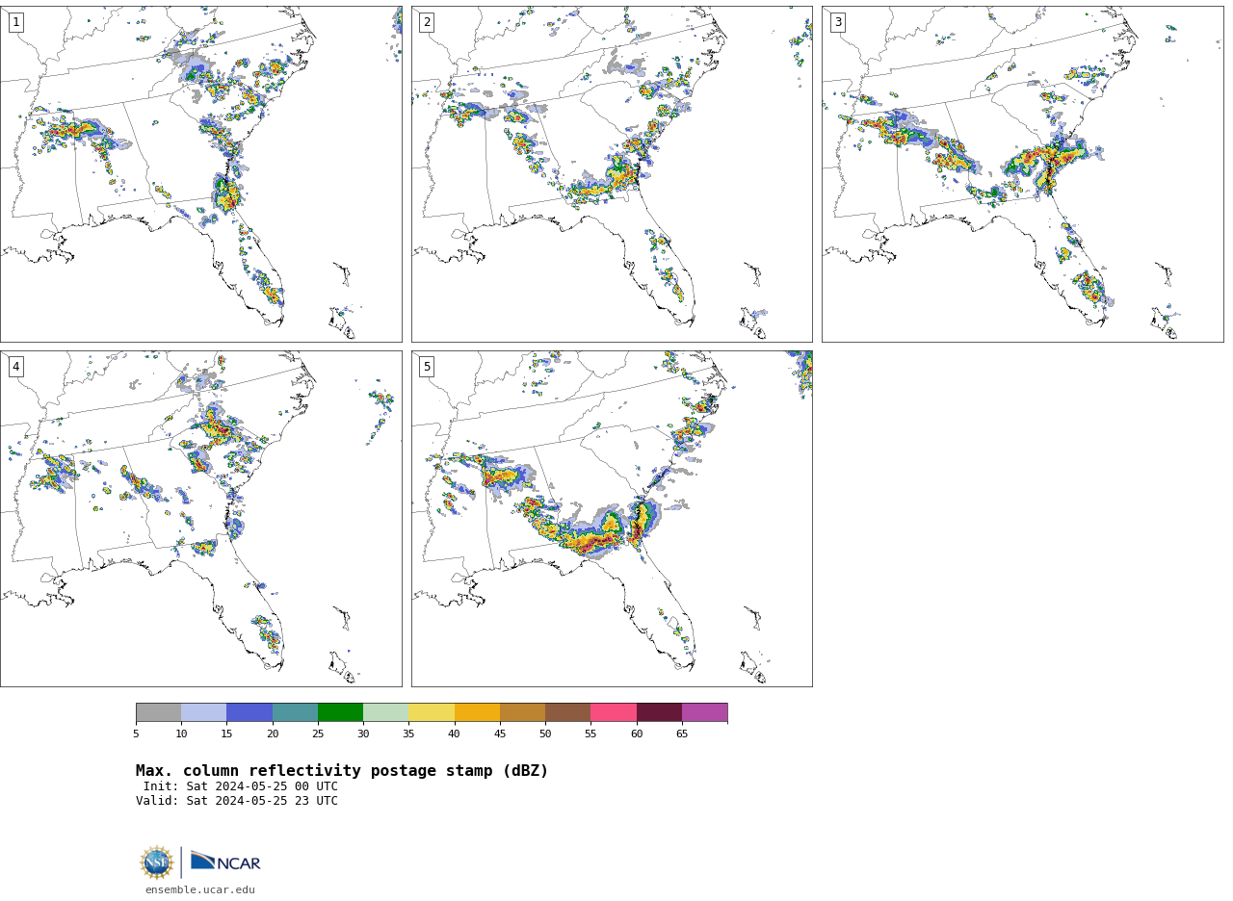Select the pale green 30-35 dBZ swatch
The width and height of the screenshot is (1233, 901).
pyautogui.click(x=385, y=712)
